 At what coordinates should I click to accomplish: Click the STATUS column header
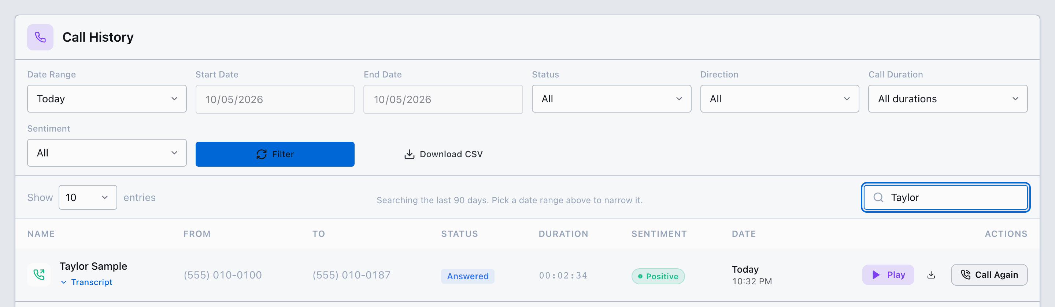click(x=459, y=234)
